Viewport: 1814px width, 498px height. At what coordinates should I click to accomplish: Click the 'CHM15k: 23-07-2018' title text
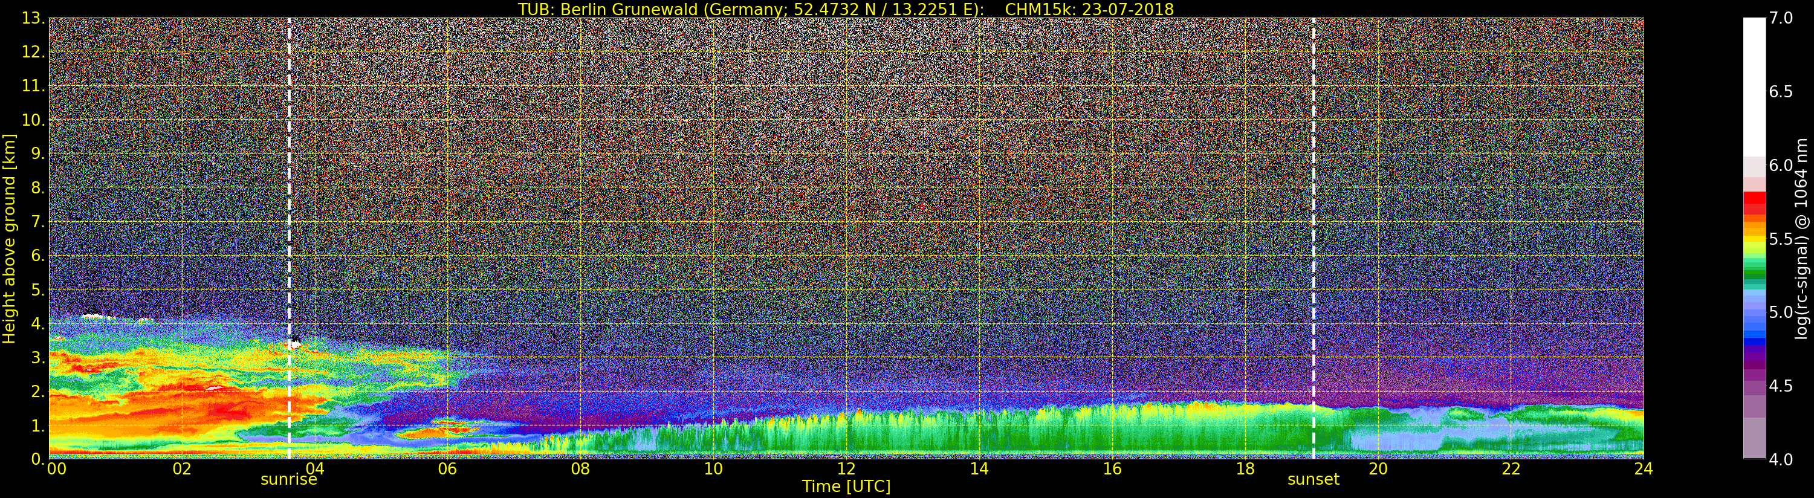point(1089,9)
